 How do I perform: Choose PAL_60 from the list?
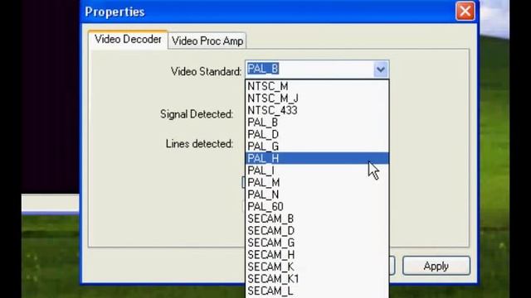point(317,206)
